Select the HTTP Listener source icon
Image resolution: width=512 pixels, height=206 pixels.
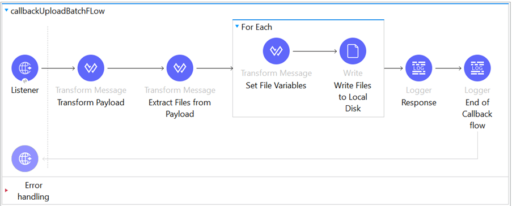click(x=25, y=68)
